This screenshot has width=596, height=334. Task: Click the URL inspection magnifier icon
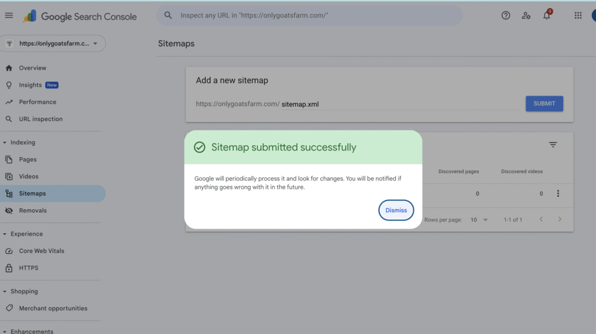tap(9, 119)
